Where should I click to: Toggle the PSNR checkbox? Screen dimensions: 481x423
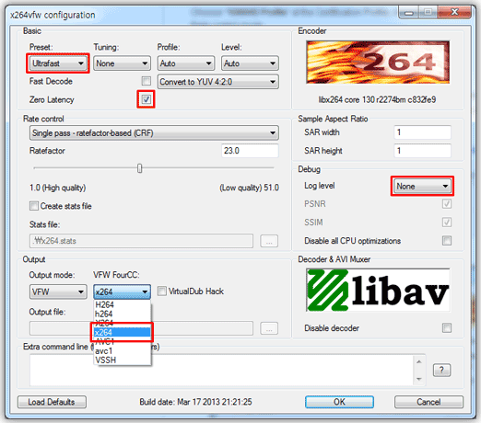(447, 204)
